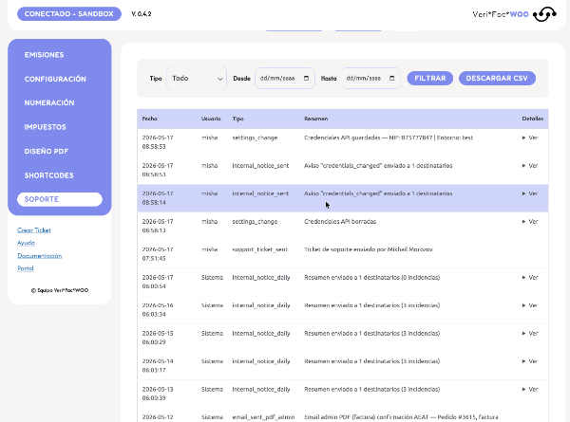The width and height of the screenshot is (570, 422).
Task: Select the Soporte sidebar tab
Action: (60, 199)
